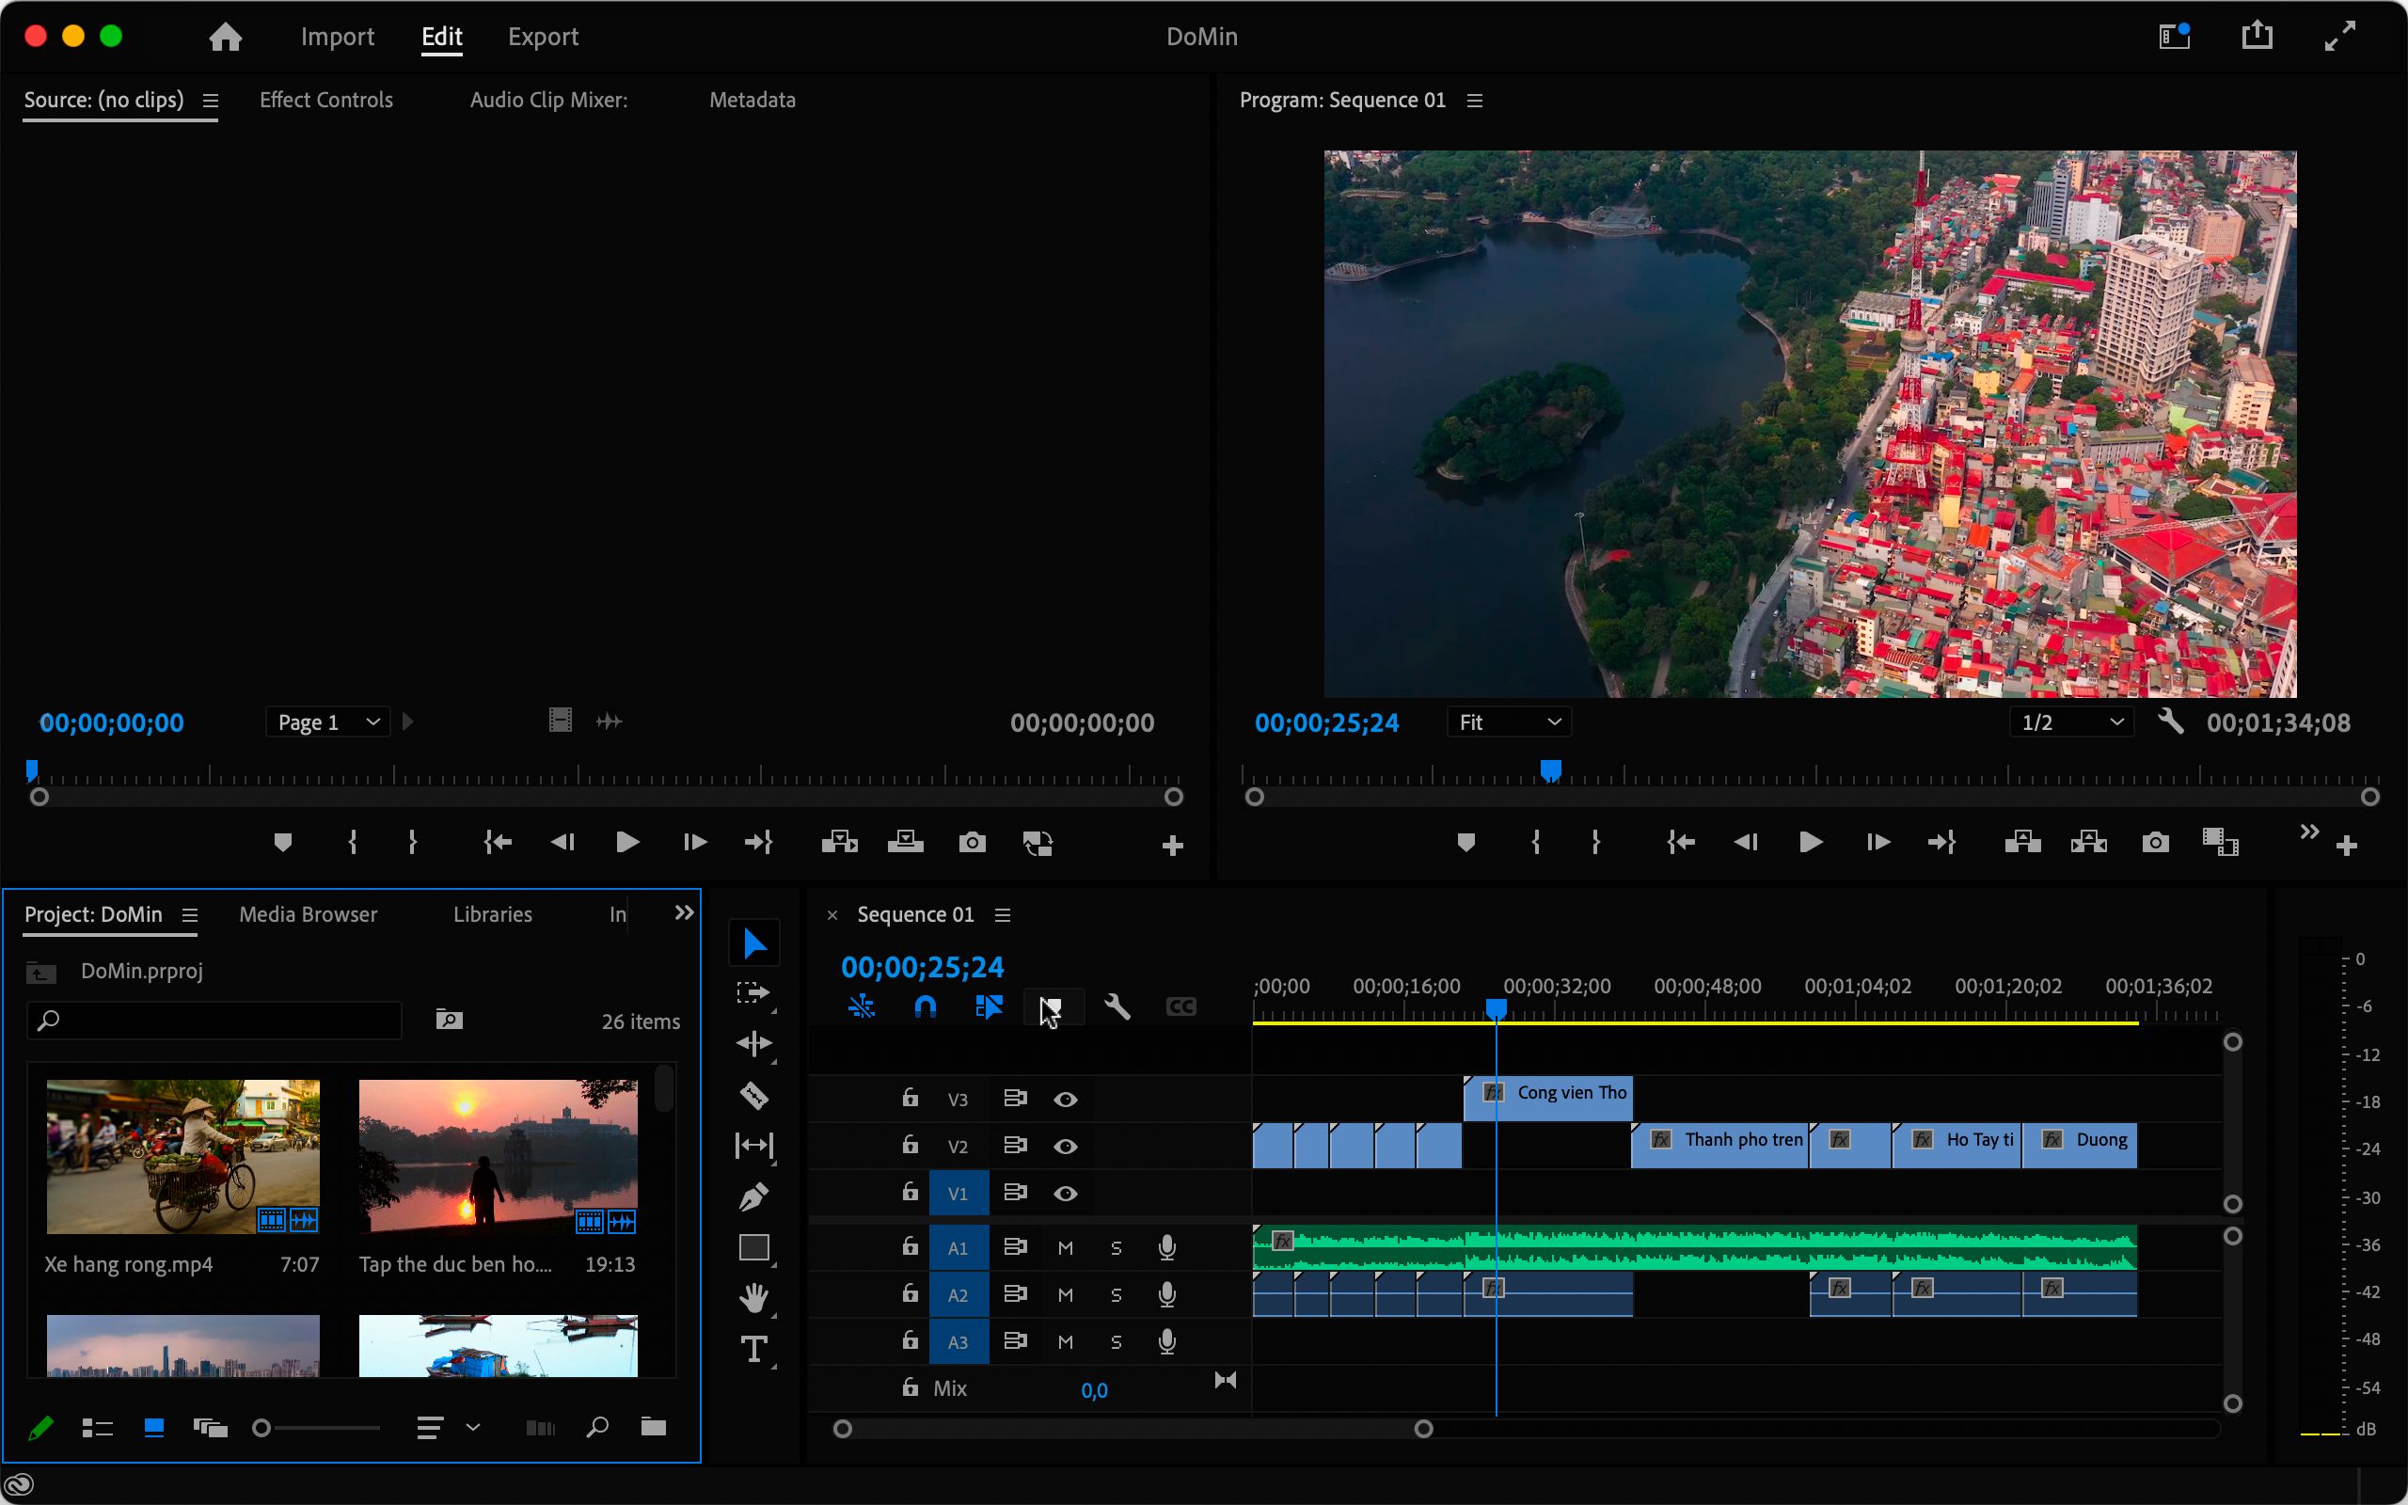Select the Pen tool in toolbar
The image size is (2408, 1505).
754,1196
